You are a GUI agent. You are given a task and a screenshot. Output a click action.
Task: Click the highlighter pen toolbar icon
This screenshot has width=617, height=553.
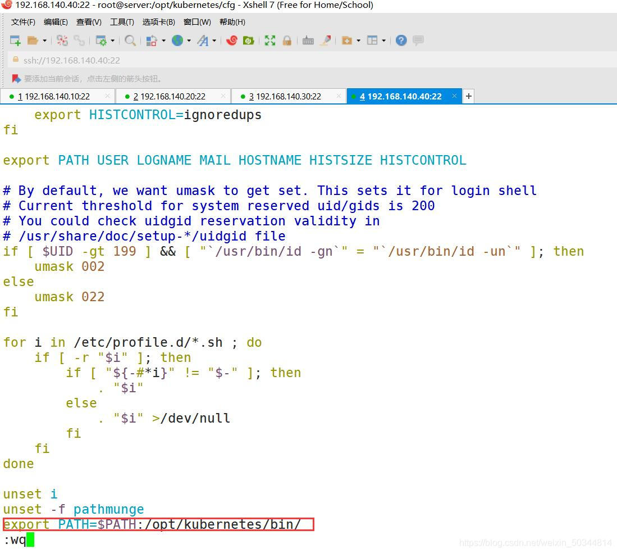coord(326,40)
